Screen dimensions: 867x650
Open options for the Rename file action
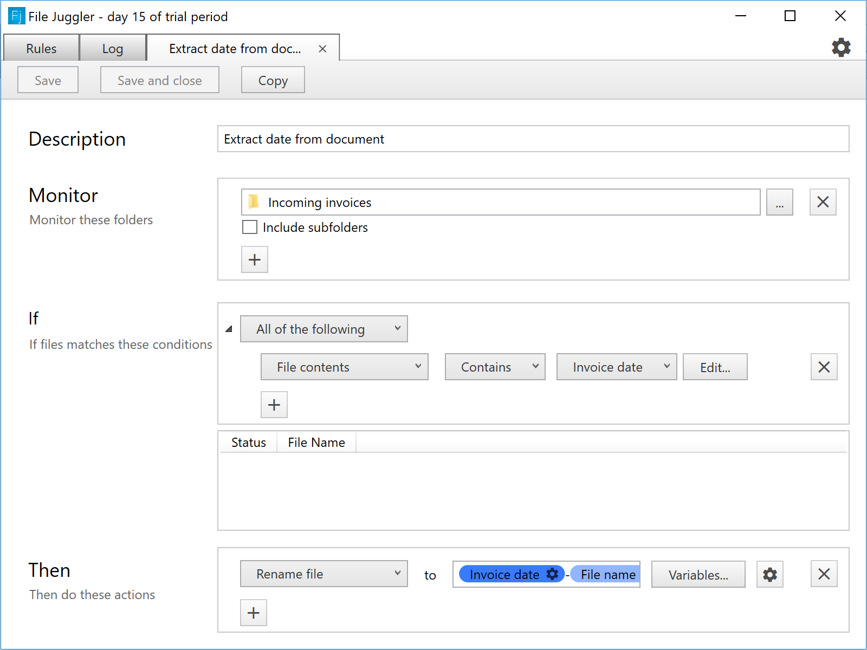770,574
